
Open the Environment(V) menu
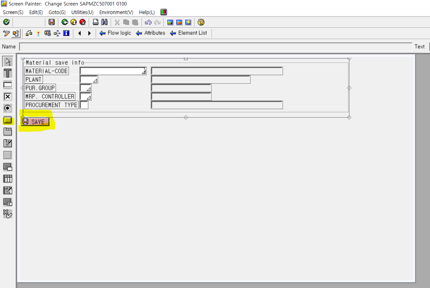116,12
